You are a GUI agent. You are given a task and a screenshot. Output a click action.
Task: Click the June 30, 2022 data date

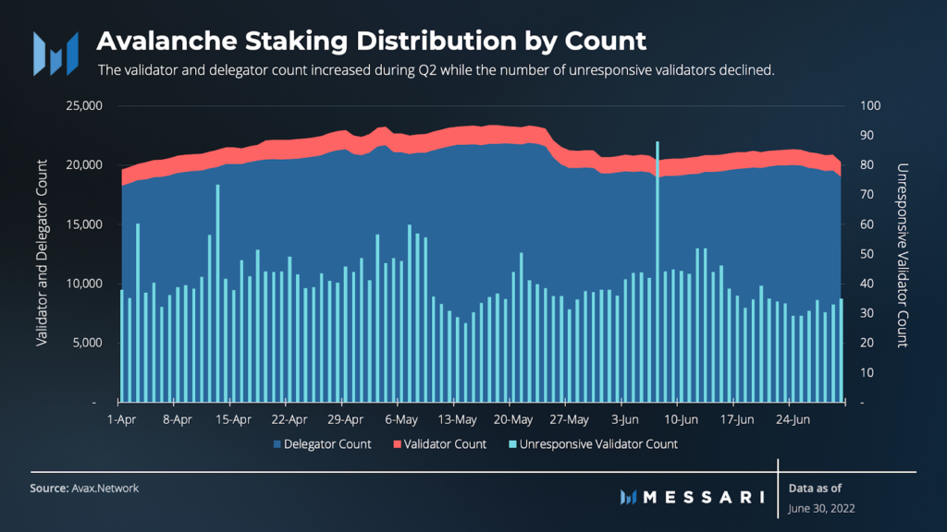pyautogui.click(x=821, y=509)
